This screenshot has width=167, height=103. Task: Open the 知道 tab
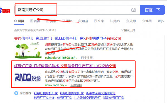coord(83,21)
